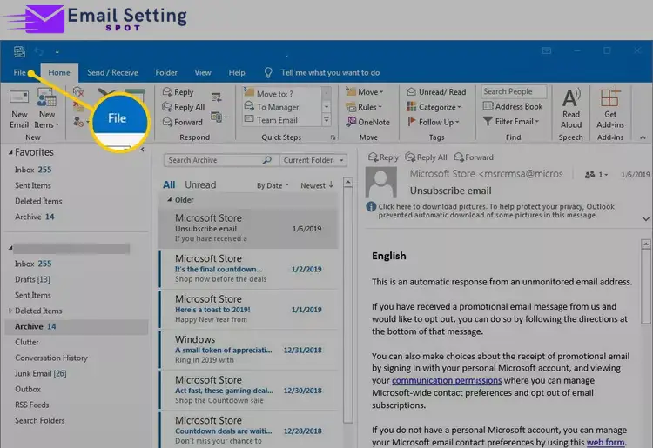
Task: Open the Filter Email dropdown
Action: [511, 122]
